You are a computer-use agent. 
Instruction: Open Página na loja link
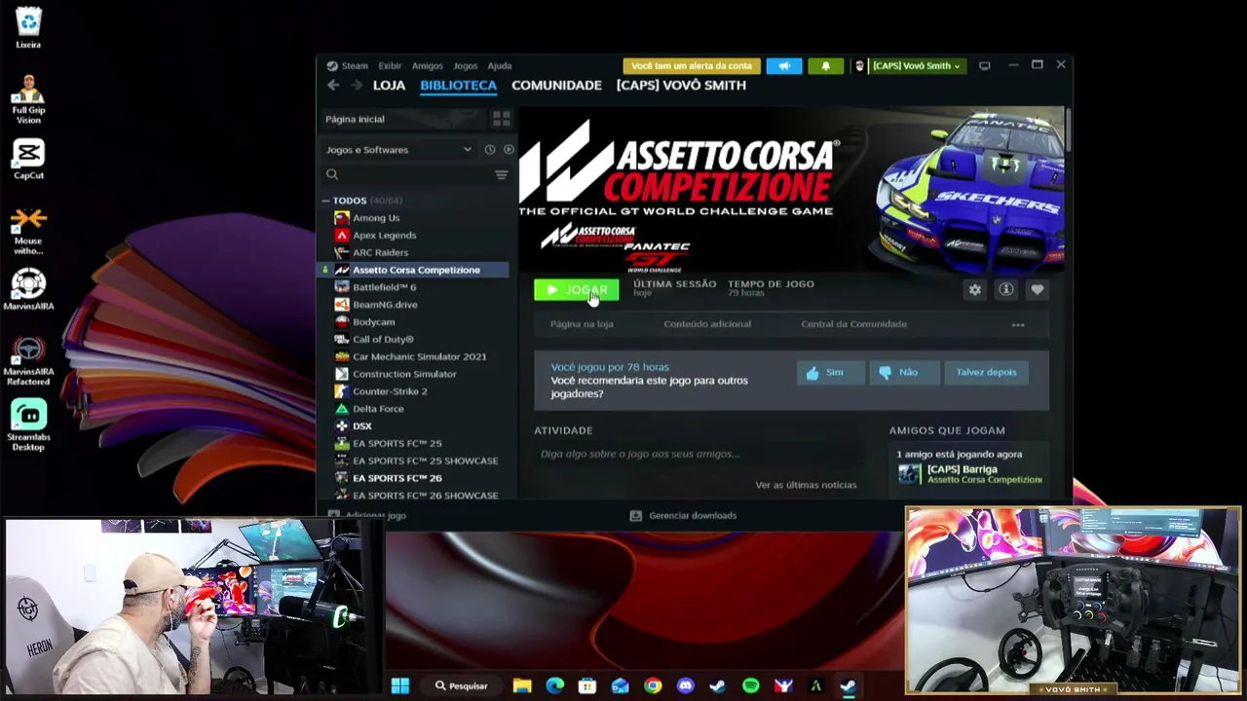(x=582, y=324)
